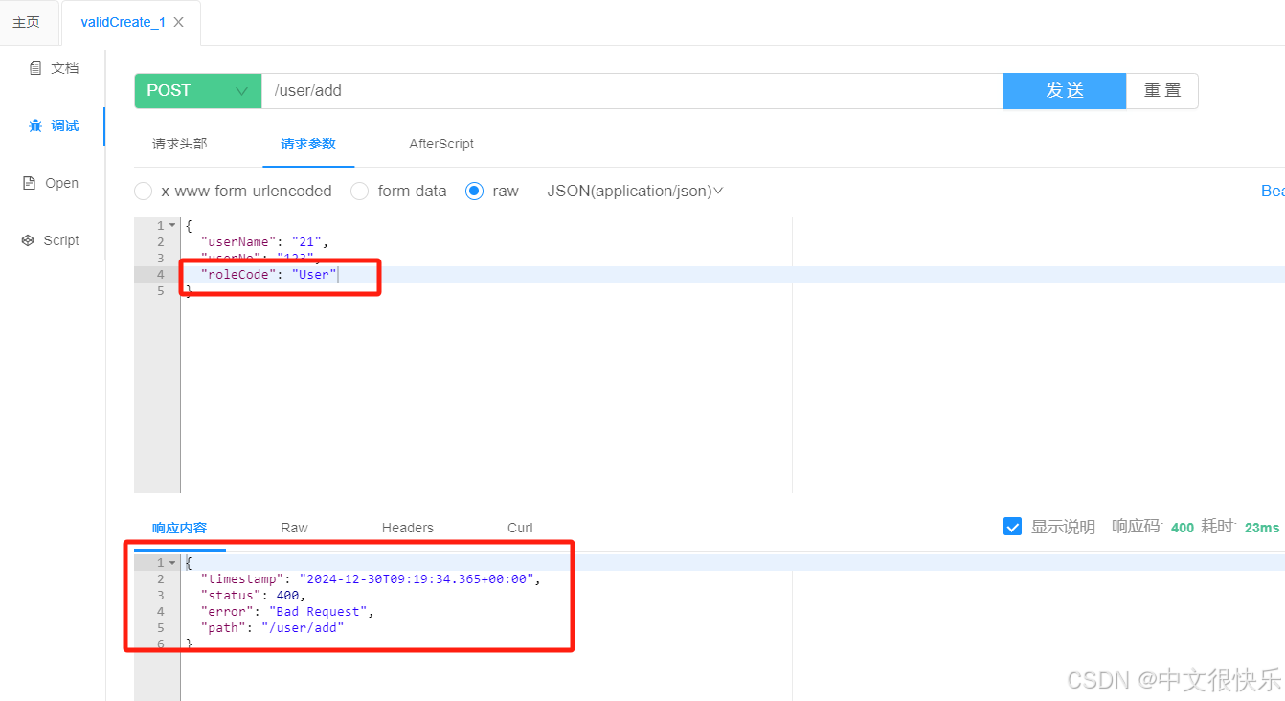Viewport: 1285px width, 701px height.
Task: Click the "error": "Bad Request" response line
Action: pos(287,612)
